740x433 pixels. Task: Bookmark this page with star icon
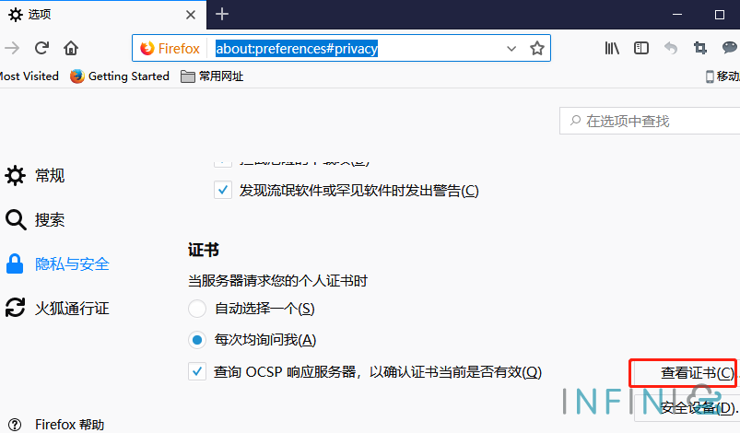click(537, 48)
